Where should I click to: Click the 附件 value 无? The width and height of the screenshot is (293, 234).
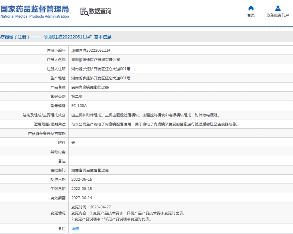(73, 143)
